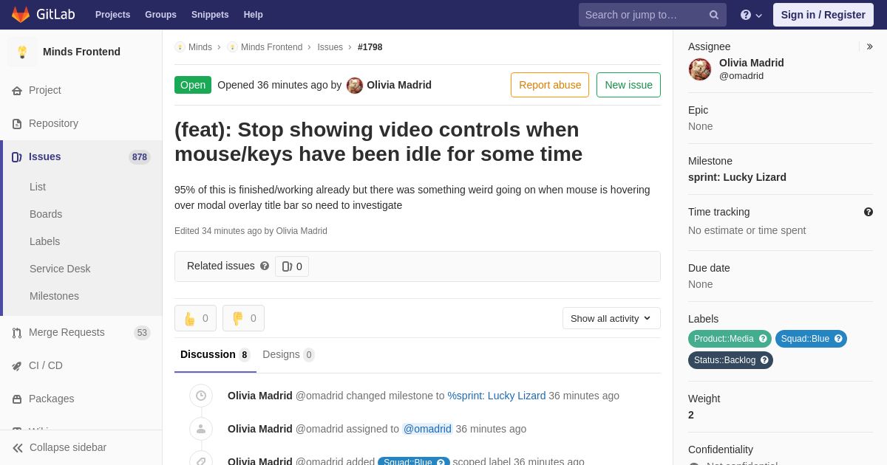Click the collapse sidebar double-chevron icon

click(x=18, y=447)
